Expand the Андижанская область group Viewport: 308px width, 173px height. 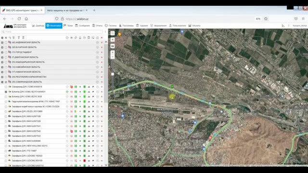tap(2, 42)
